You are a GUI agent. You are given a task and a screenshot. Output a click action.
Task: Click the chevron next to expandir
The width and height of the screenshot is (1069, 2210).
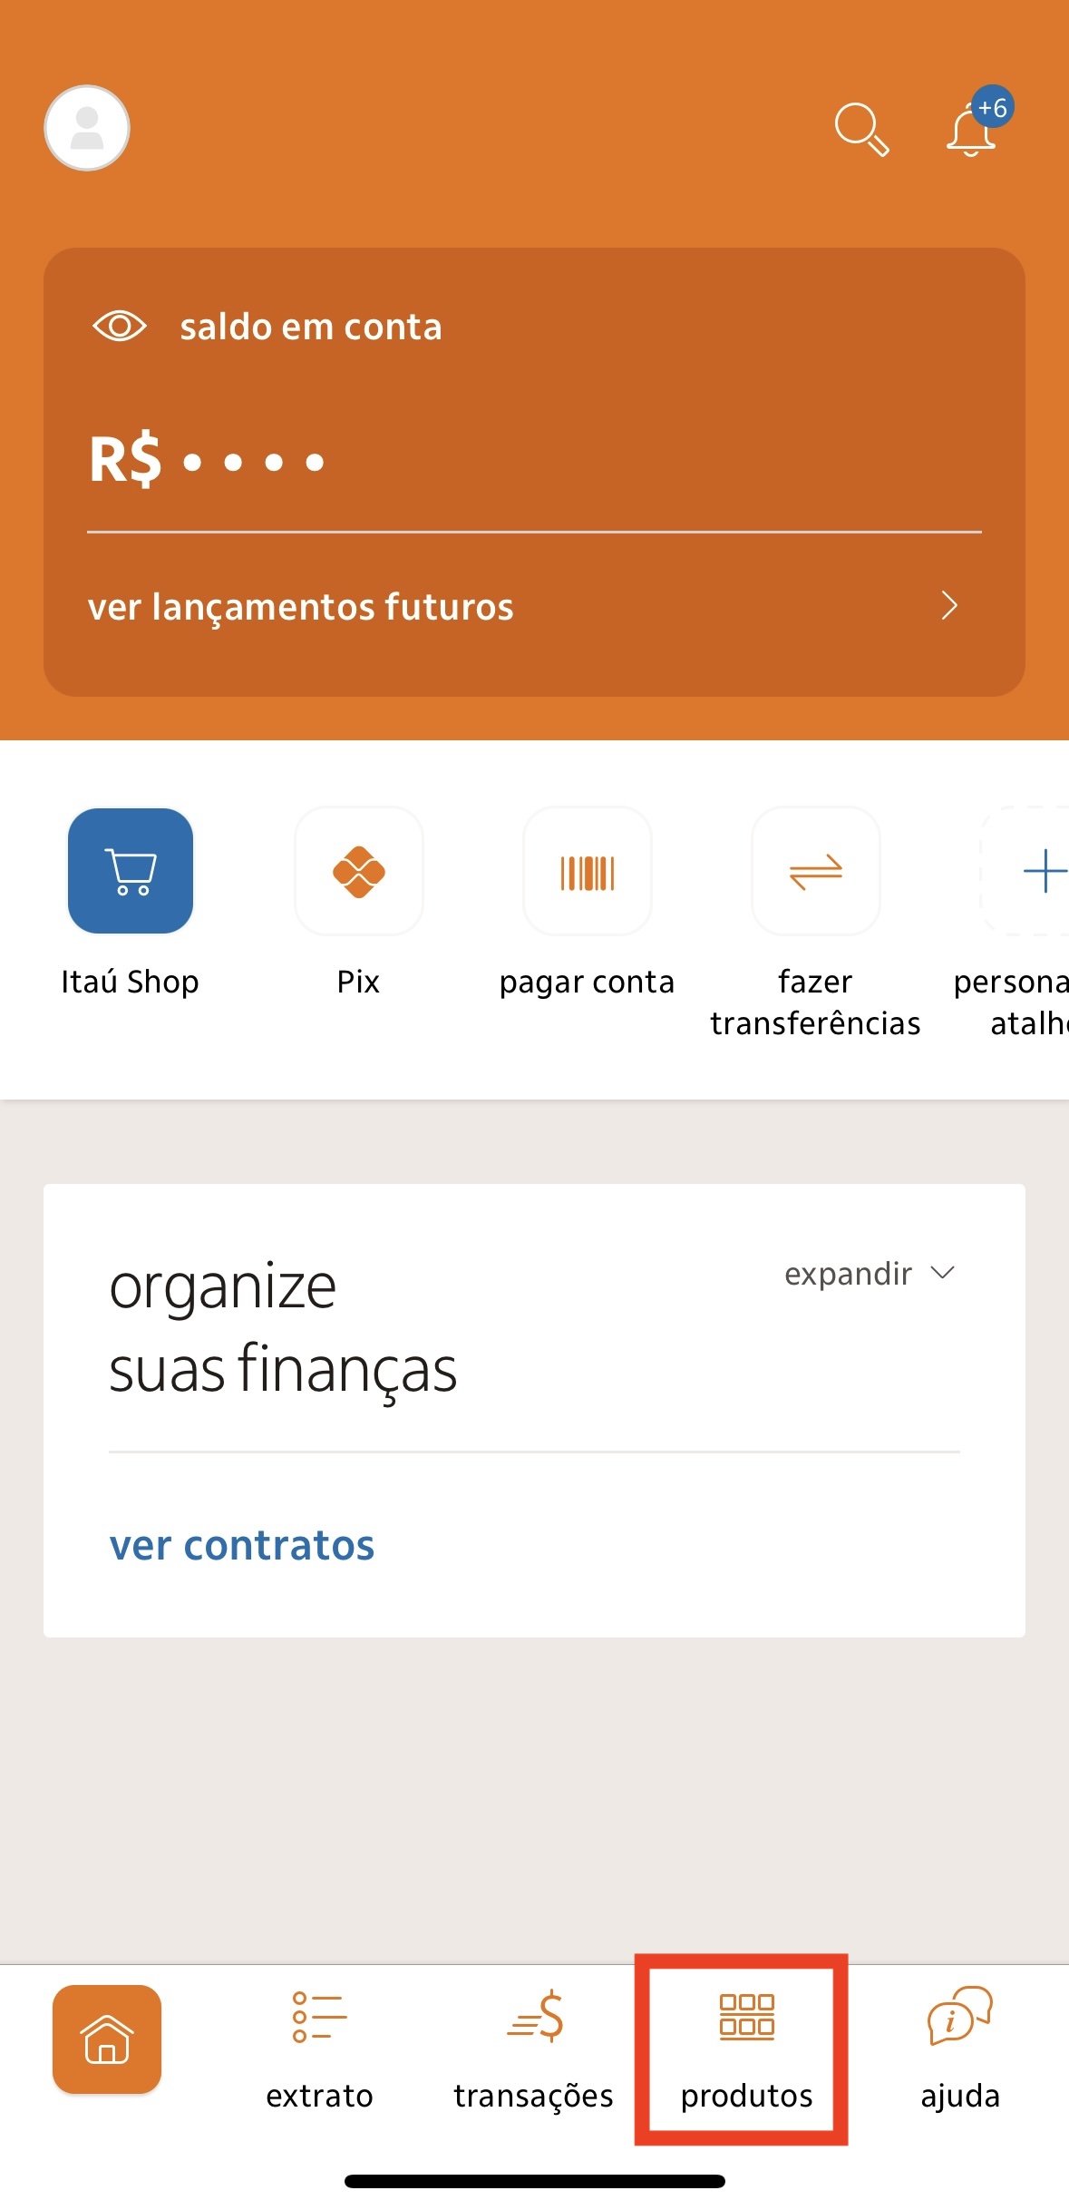pos(943,1272)
